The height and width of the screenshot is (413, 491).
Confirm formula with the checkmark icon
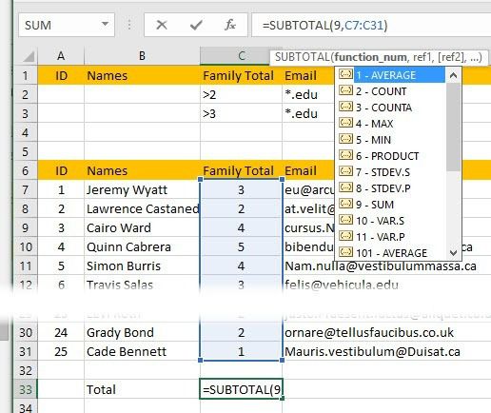pyautogui.click(x=196, y=25)
